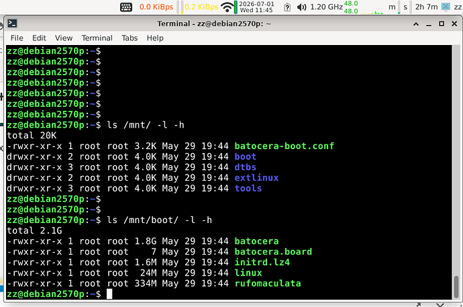The height and width of the screenshot is (307, 463).
Task: Open the Tabs menu
Action: pos(130,38)
